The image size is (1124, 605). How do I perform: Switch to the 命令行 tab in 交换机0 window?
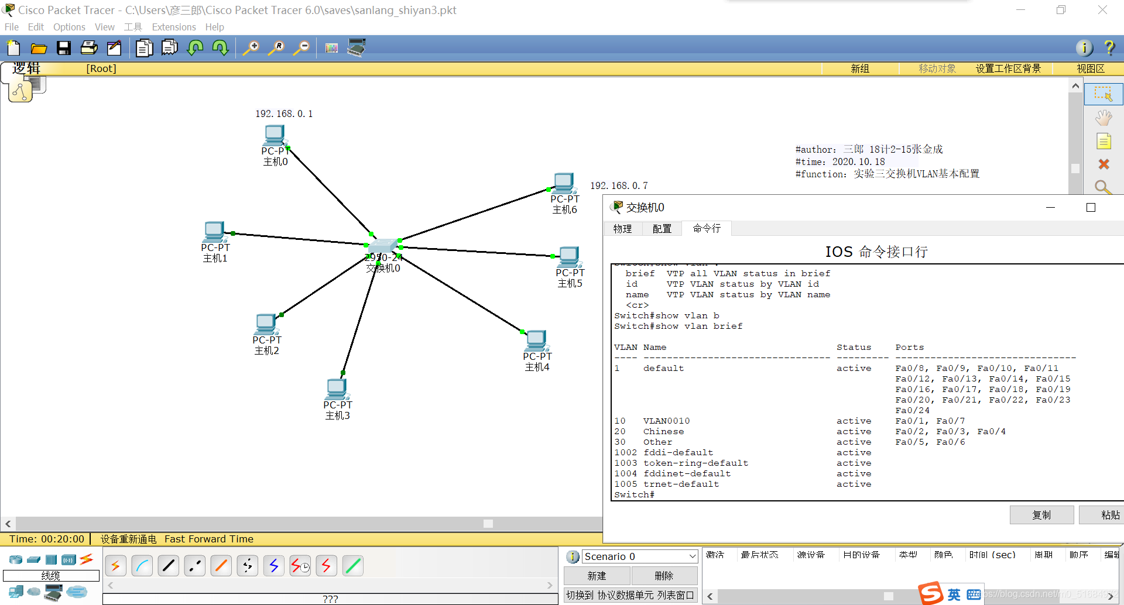707,228
